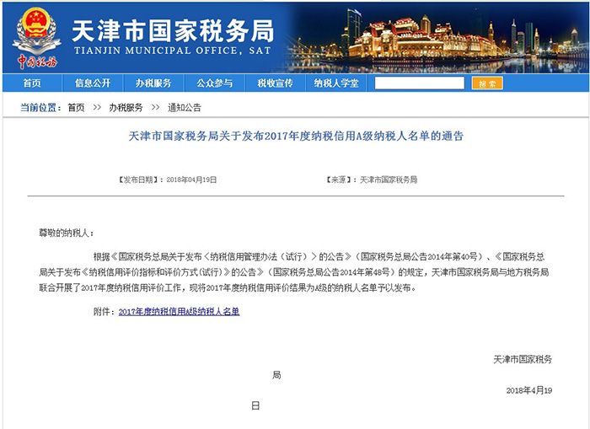
Task: Click the 天津市国家税务局 site title text
Action: click(173, 30)
